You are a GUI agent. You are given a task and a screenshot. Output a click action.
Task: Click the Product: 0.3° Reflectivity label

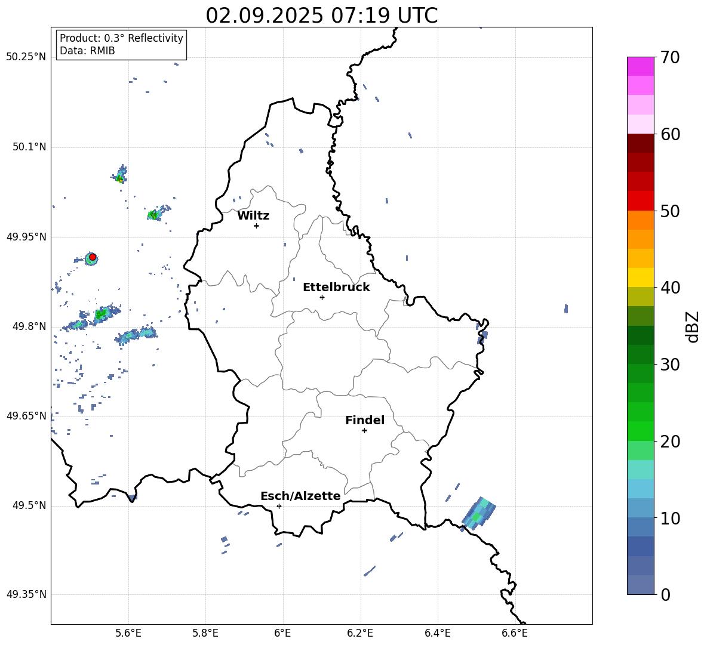point(121,38)
